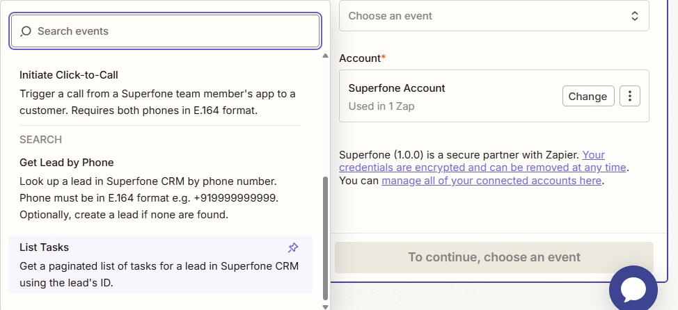
Task: Open manage all connected accounts link
Action: point(491,181)
